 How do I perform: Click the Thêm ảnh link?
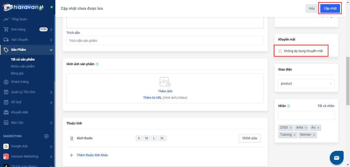point(165,91)
